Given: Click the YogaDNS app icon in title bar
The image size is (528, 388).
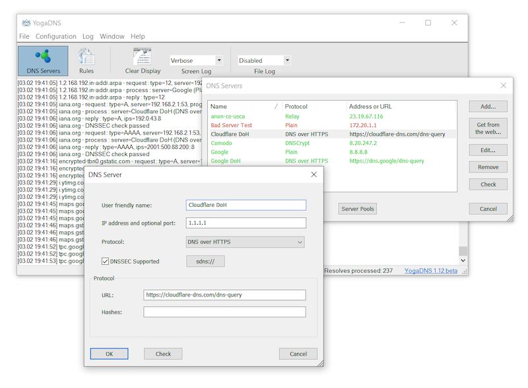Looking at the screenshot, I should coord(26,22).
